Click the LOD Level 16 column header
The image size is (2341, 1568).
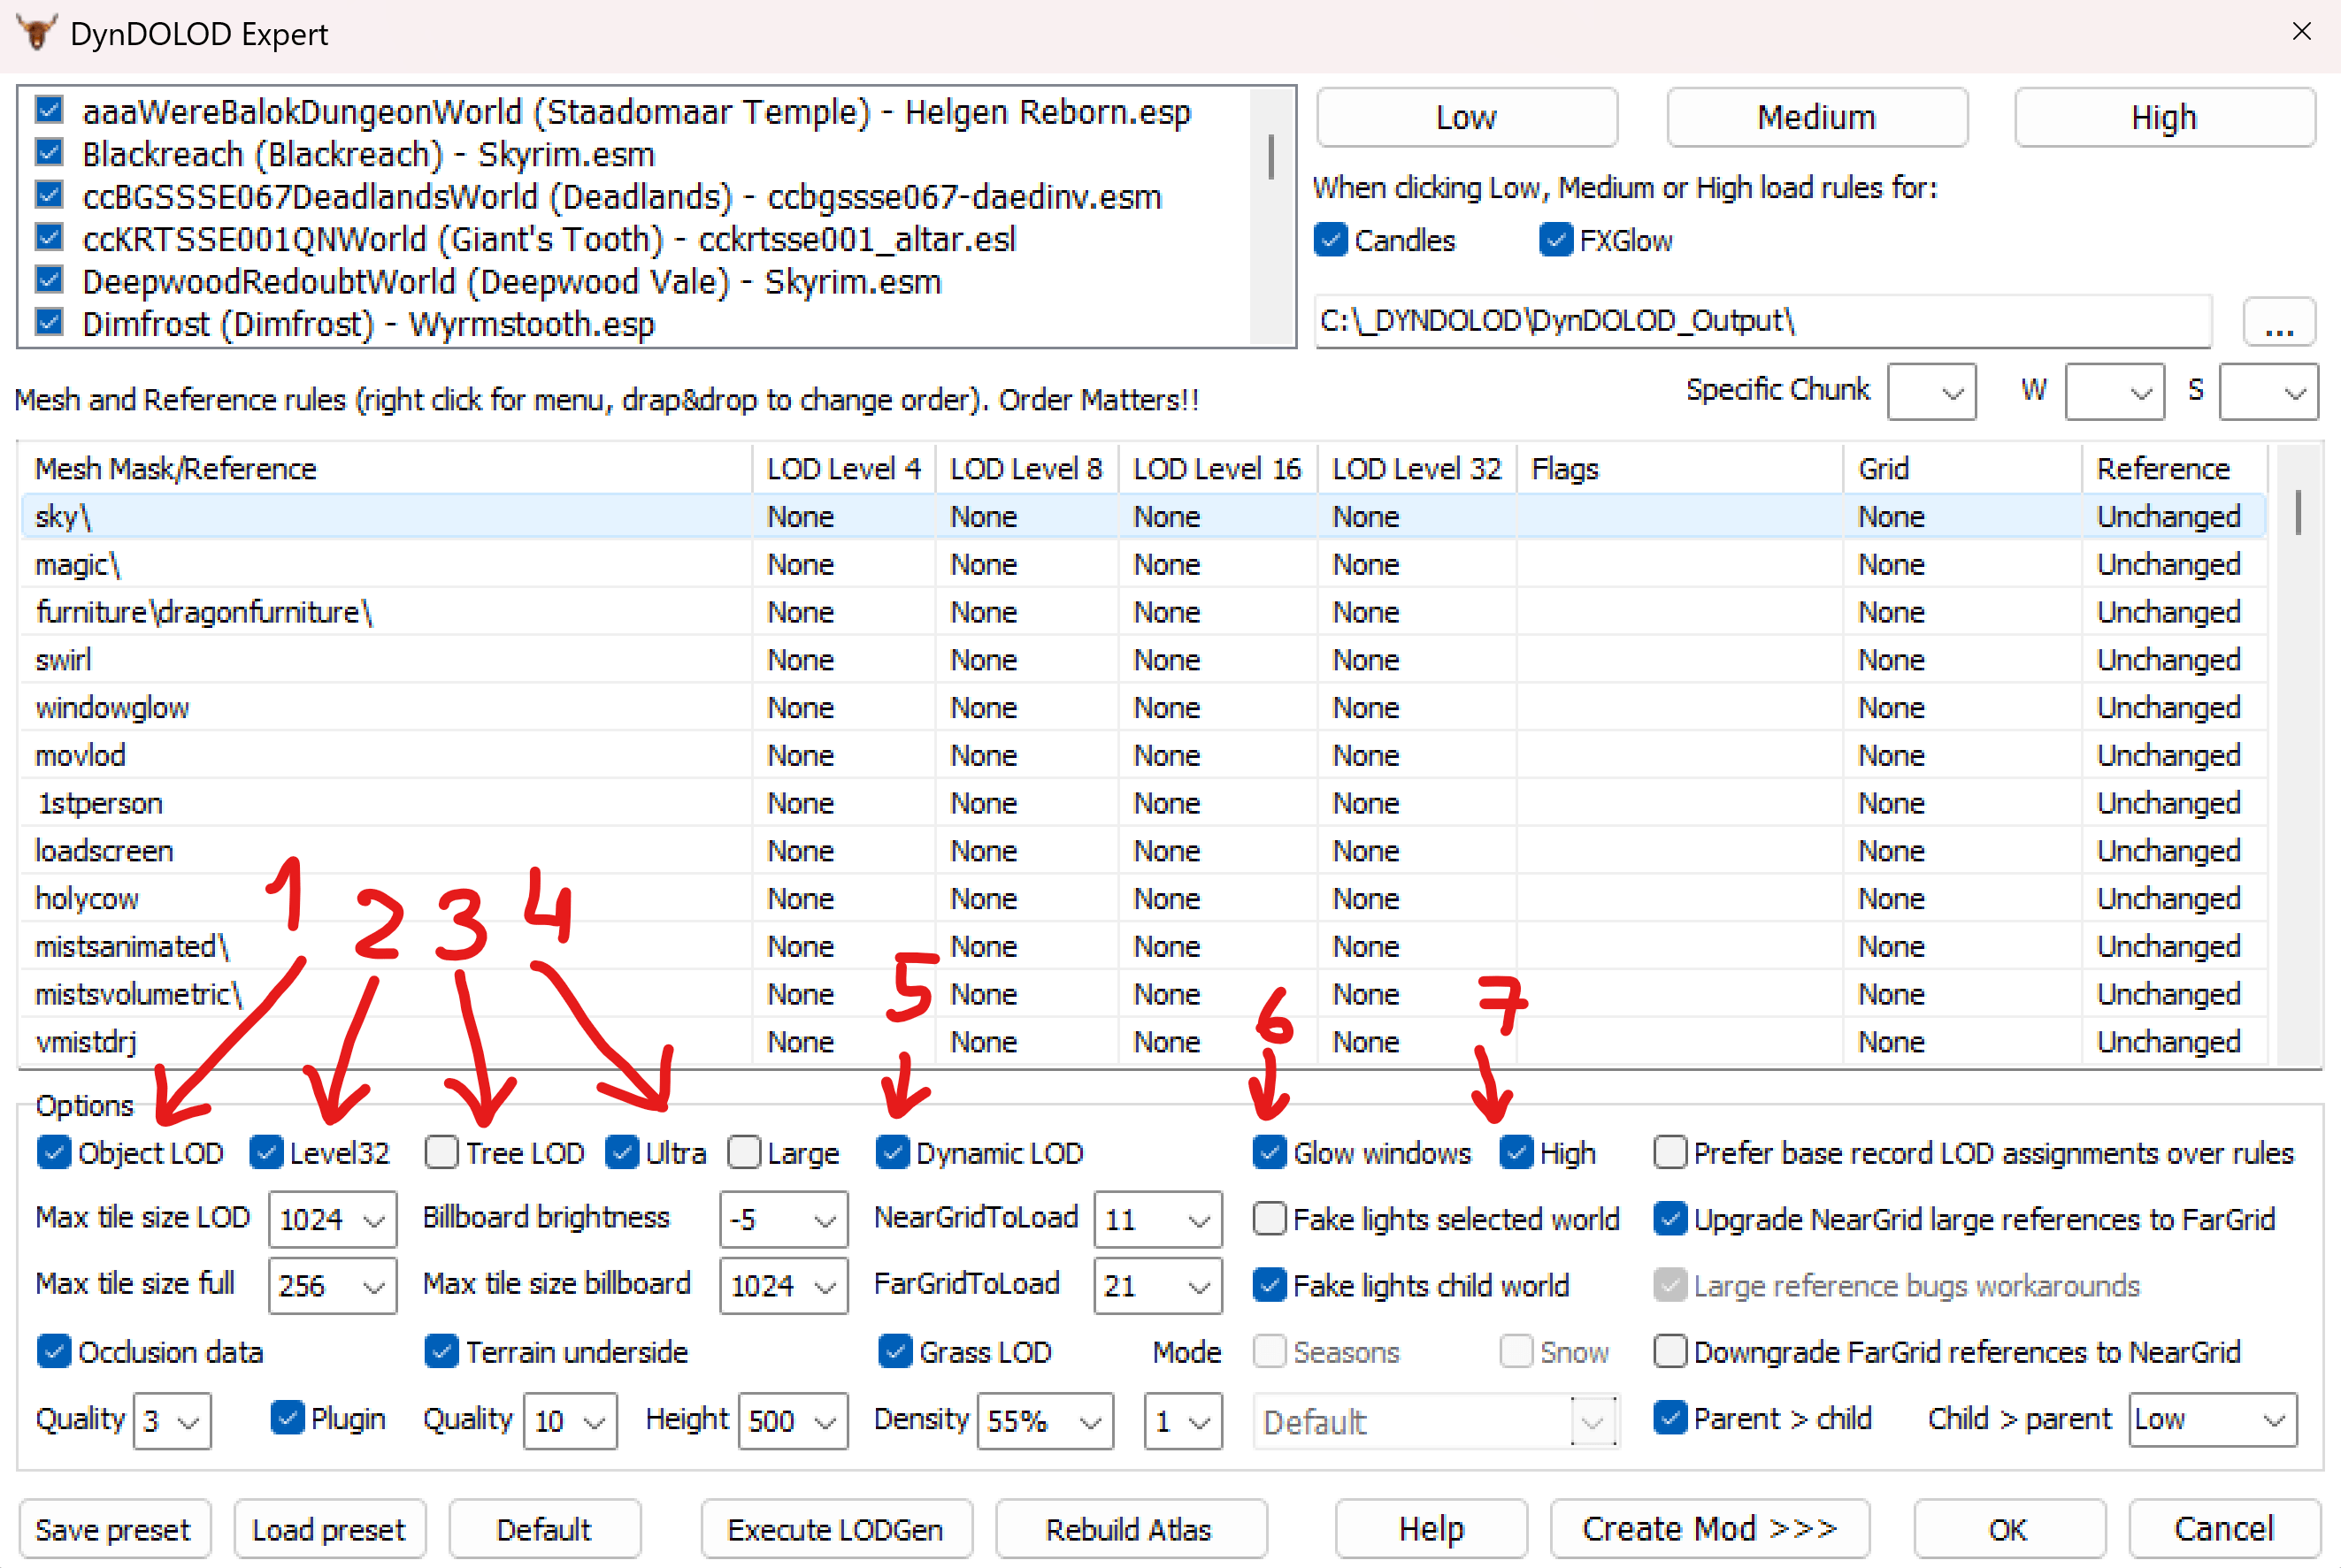(1216, 468)
